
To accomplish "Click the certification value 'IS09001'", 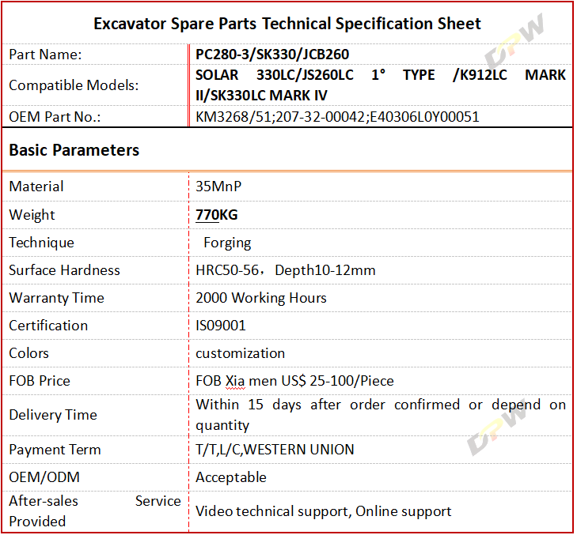I will pos(220,326).
